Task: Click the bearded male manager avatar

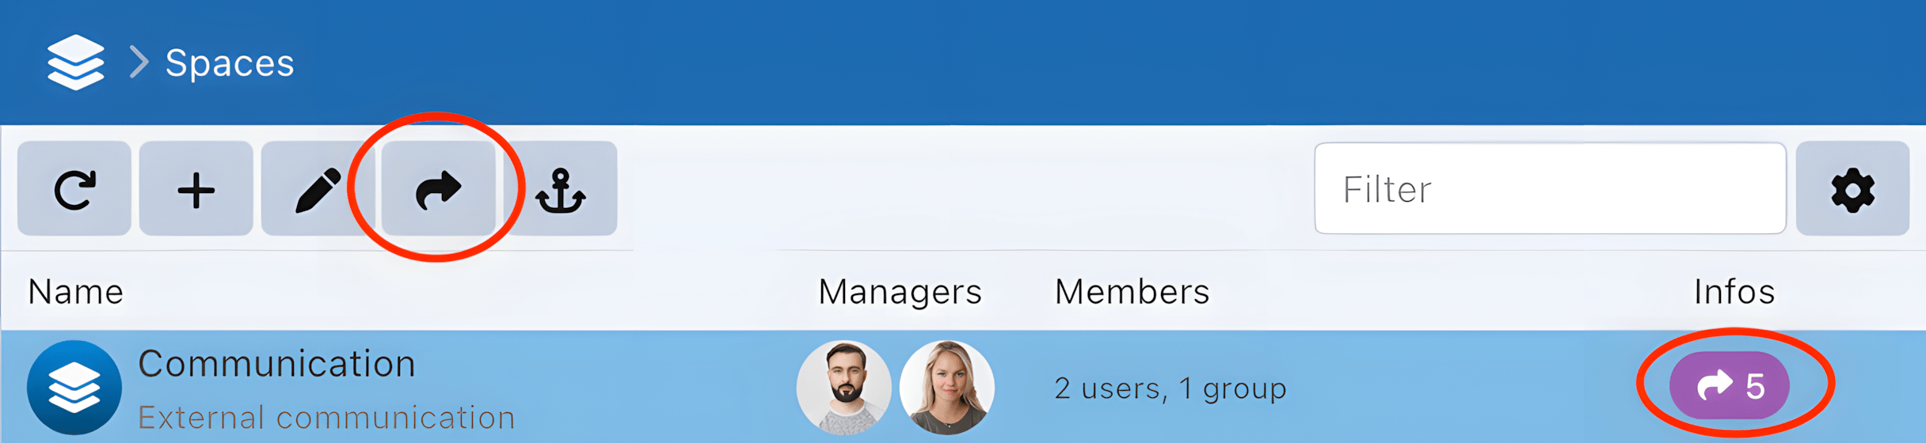Action: point(844,388)
